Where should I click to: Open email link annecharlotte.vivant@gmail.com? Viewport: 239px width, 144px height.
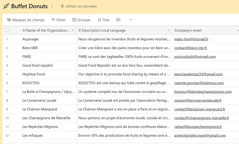point(200,135)
